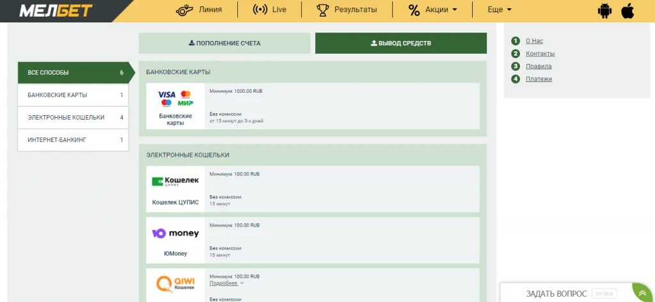Expand the Еще dropdown menu
The width and height of the screenshot is (655, 302).
click(x=500, y=10)
